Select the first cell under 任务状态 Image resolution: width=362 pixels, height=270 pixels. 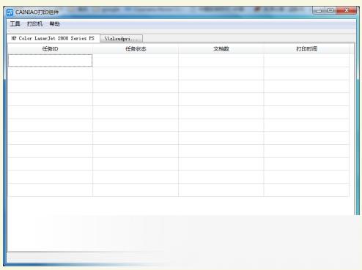(x=136, y=60)
